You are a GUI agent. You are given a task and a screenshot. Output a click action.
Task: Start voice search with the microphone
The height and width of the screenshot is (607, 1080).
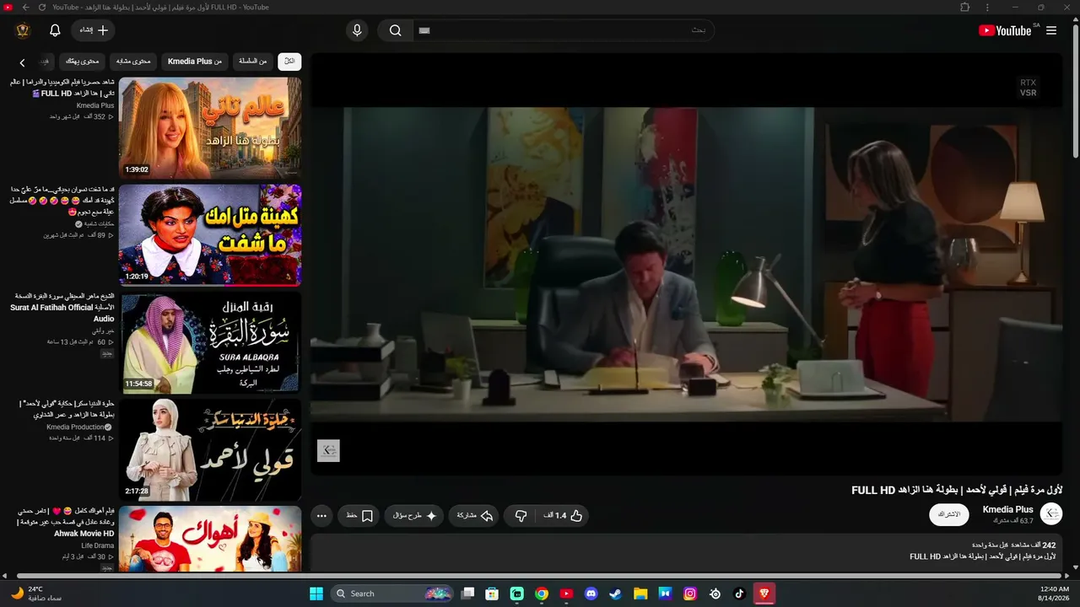[357, 30]
